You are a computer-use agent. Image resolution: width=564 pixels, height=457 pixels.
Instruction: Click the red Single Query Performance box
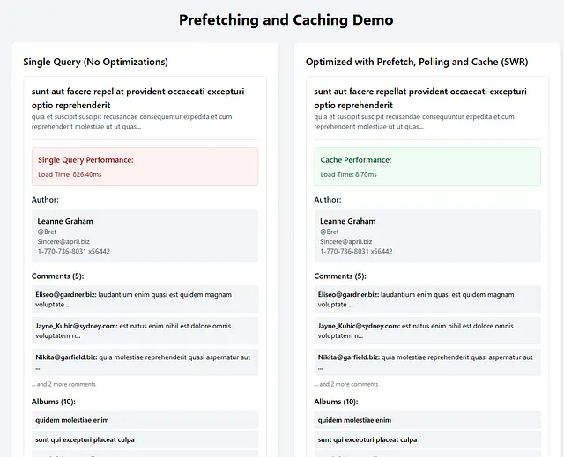145,166
